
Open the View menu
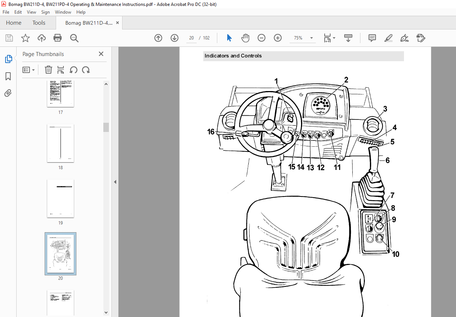pos(32,12)
